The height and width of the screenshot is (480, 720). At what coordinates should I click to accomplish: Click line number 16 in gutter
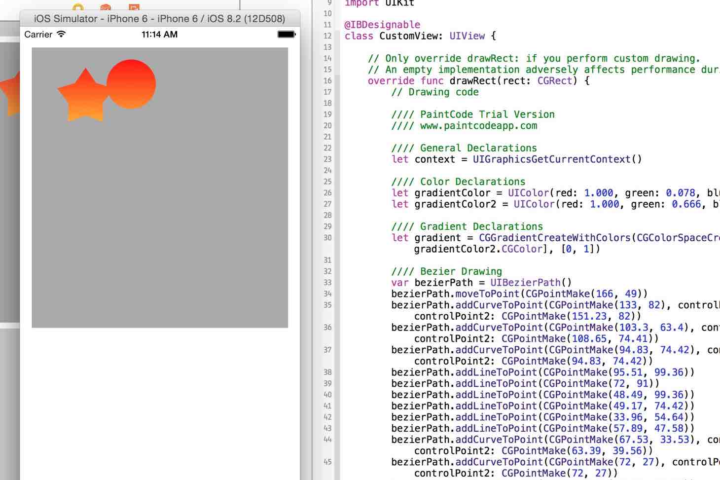tap(327, 81)
